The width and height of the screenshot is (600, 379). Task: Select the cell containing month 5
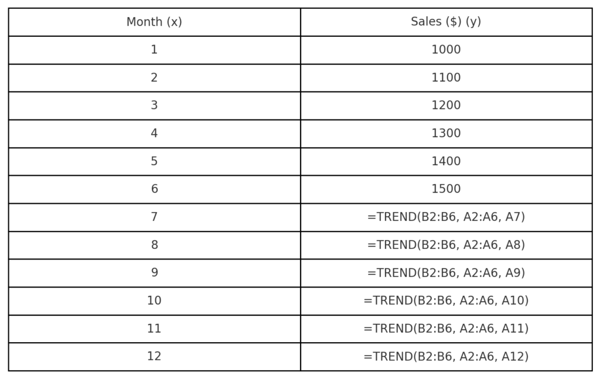[154, 162]
